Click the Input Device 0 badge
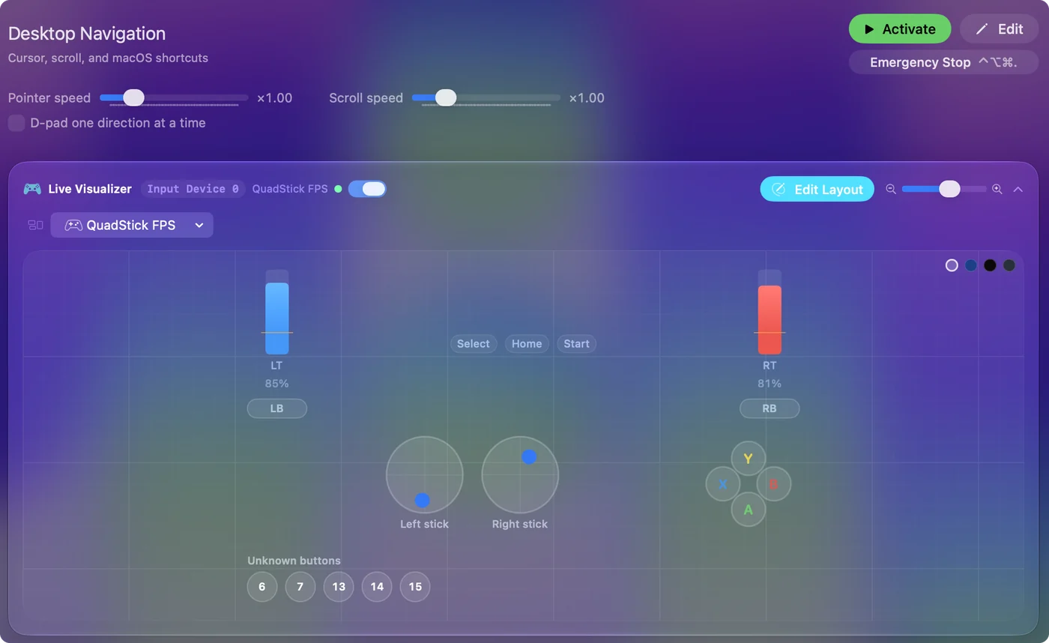 (x=193, y=189)
